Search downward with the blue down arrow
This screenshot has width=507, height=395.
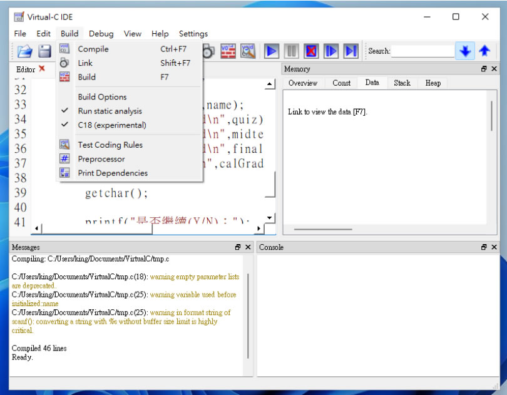point(465,51)
